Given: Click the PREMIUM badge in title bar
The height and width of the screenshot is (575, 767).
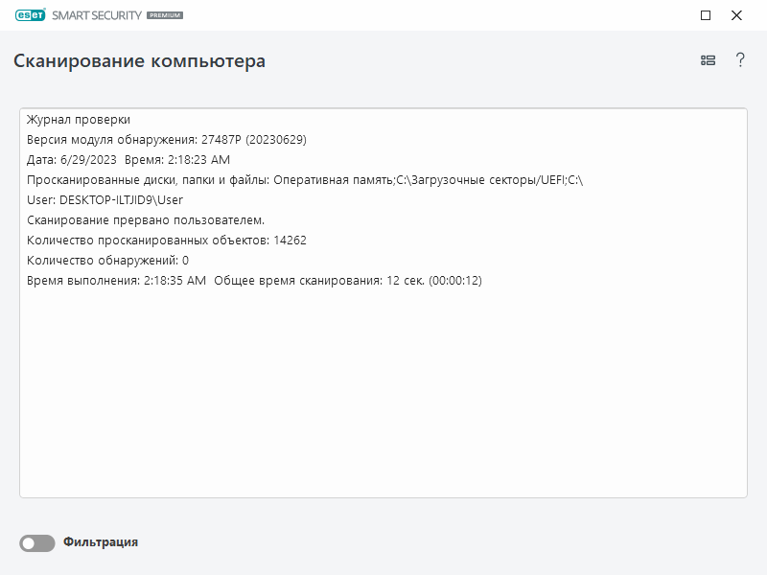Looking at the screenshot, I should point(163,16).
